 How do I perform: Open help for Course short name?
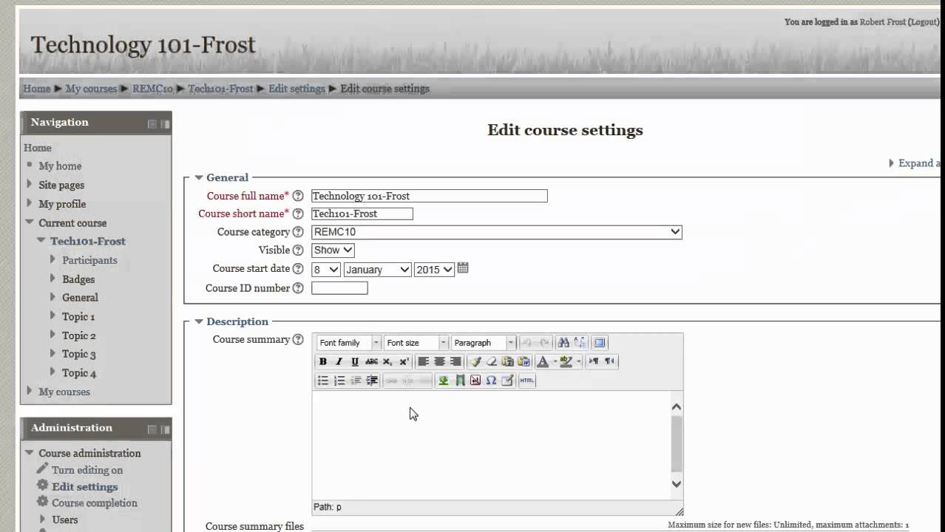click(x=298, y=214)
